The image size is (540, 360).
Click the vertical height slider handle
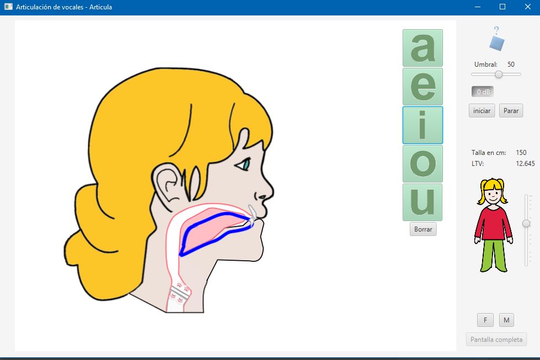[x=525, y=224]
